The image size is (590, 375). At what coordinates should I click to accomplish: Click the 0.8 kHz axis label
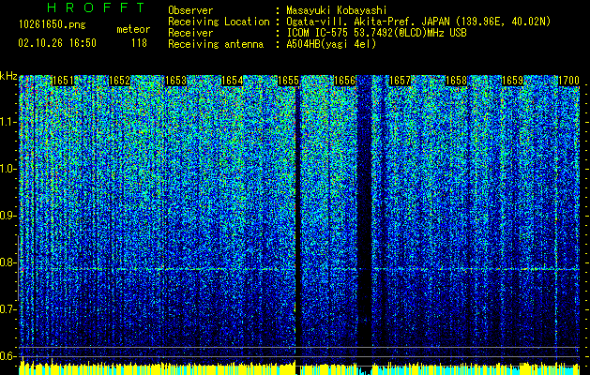[x=8, y=262]
